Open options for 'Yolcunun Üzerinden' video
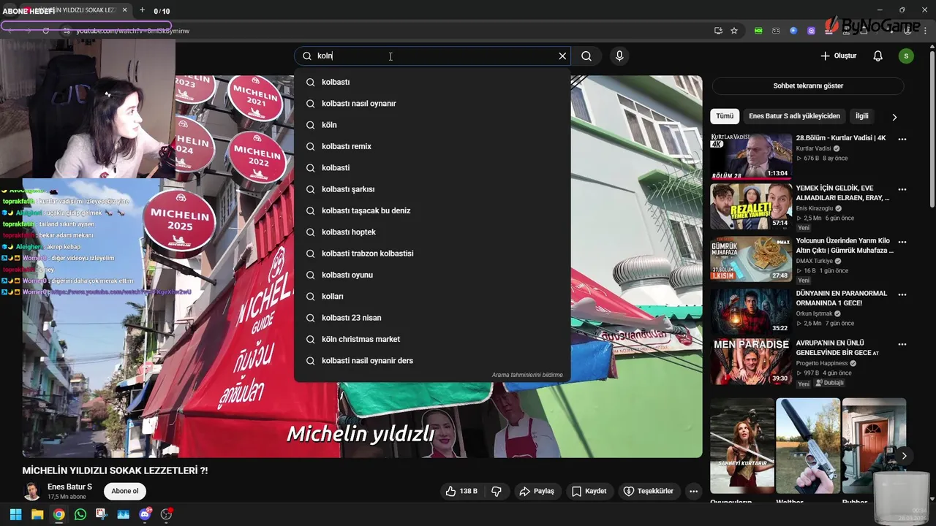This screenshot has height=526, width=936. click(902, 242)
